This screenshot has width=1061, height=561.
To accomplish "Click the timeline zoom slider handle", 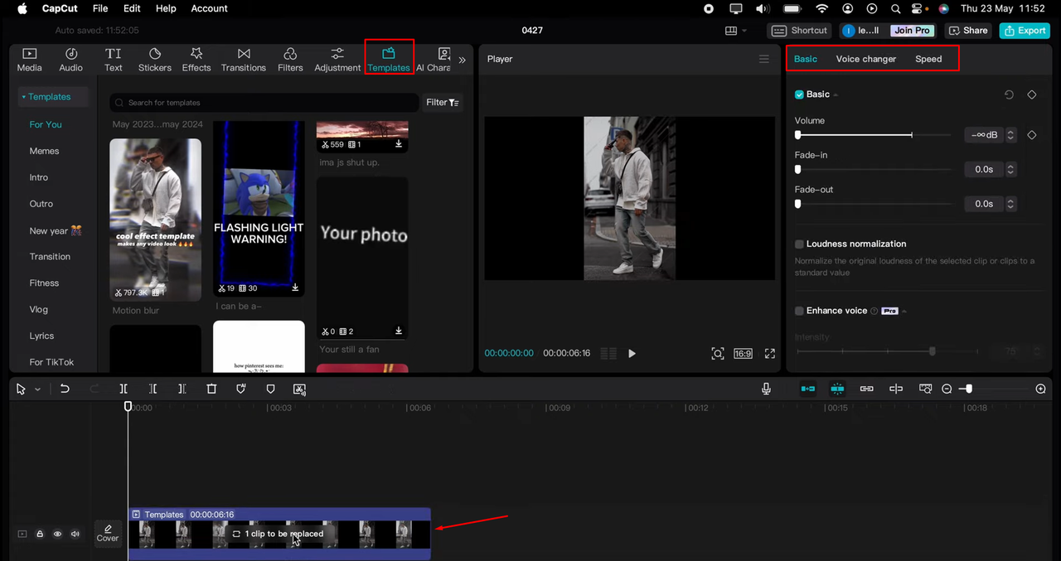I will 969,389.
